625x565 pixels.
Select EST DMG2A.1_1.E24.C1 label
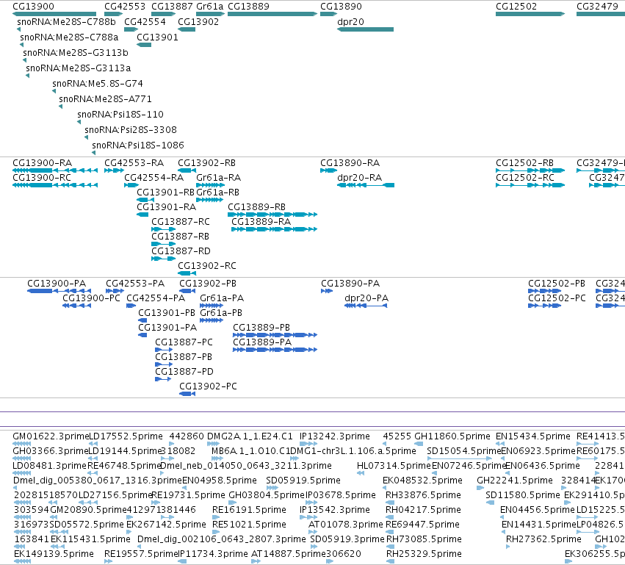(250, 436)
